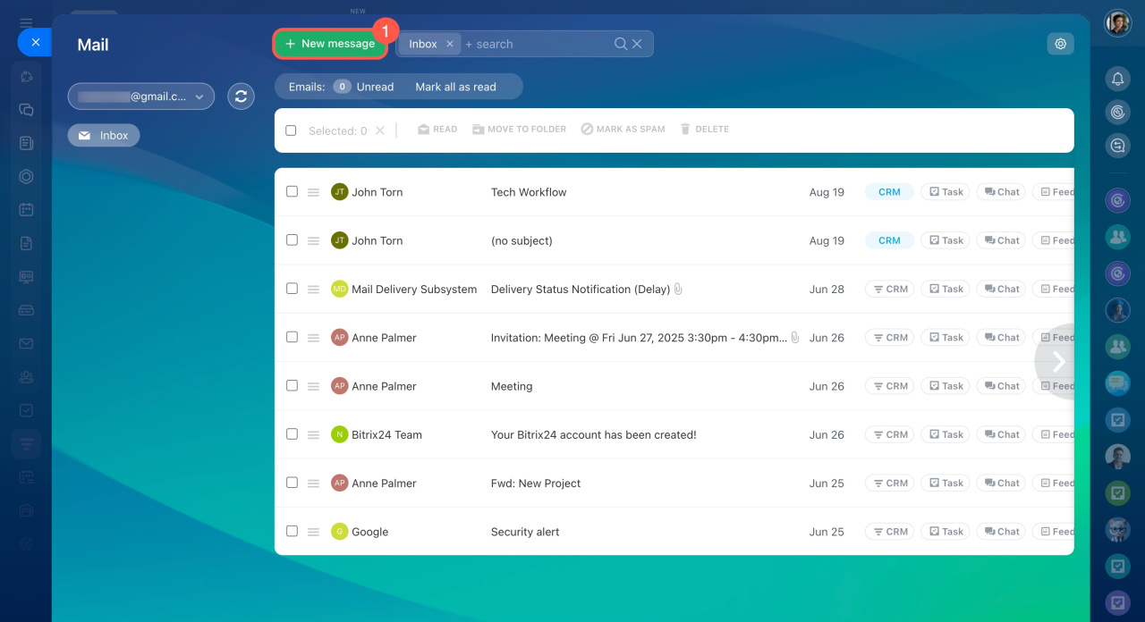Image resolution: width=1145 pixels, height=622 pixels.
Task: Click drag handle on Tech Workflow row
Action: 314,192
